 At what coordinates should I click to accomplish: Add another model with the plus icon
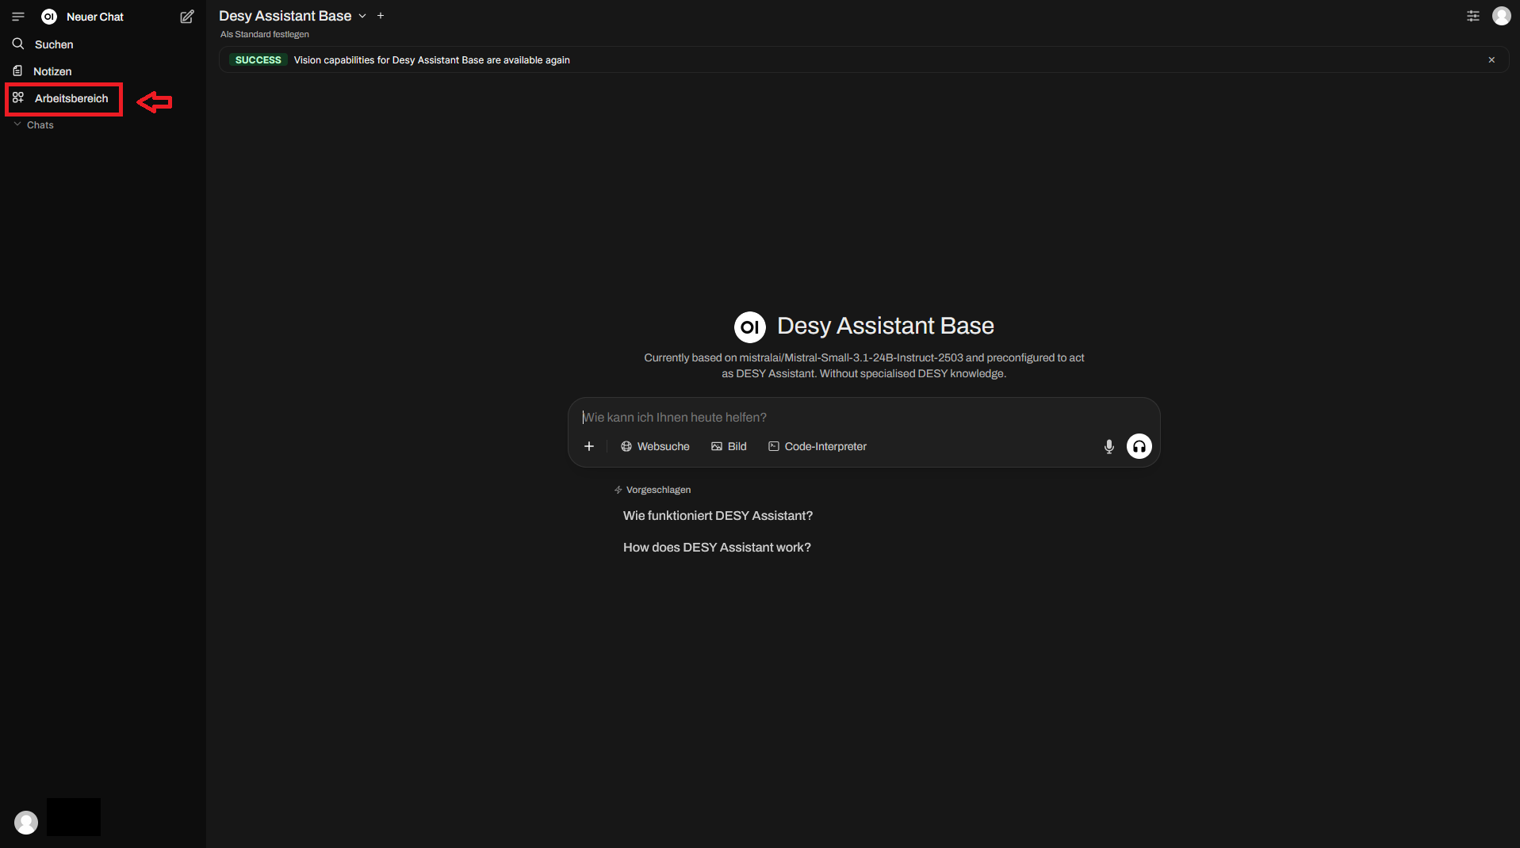tap(381, 16)
